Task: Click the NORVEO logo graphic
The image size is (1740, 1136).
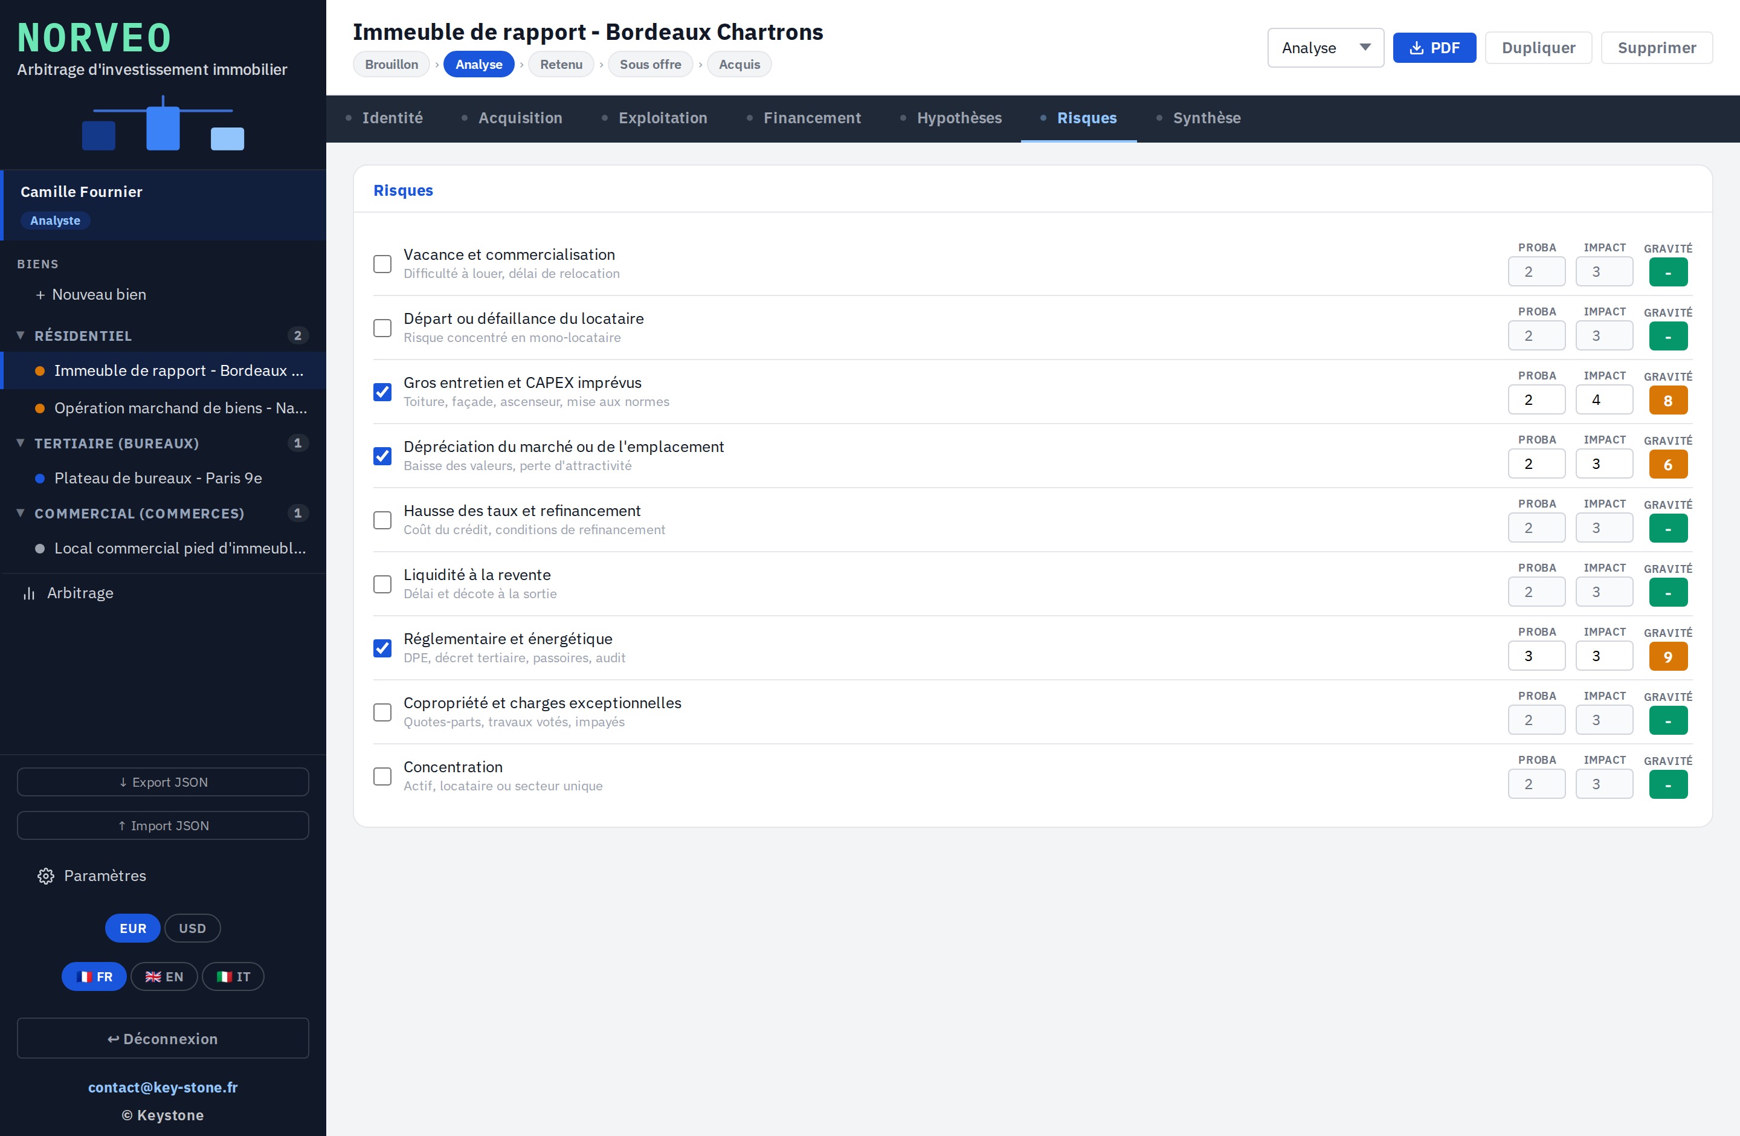Action: (x=163, y=123)
